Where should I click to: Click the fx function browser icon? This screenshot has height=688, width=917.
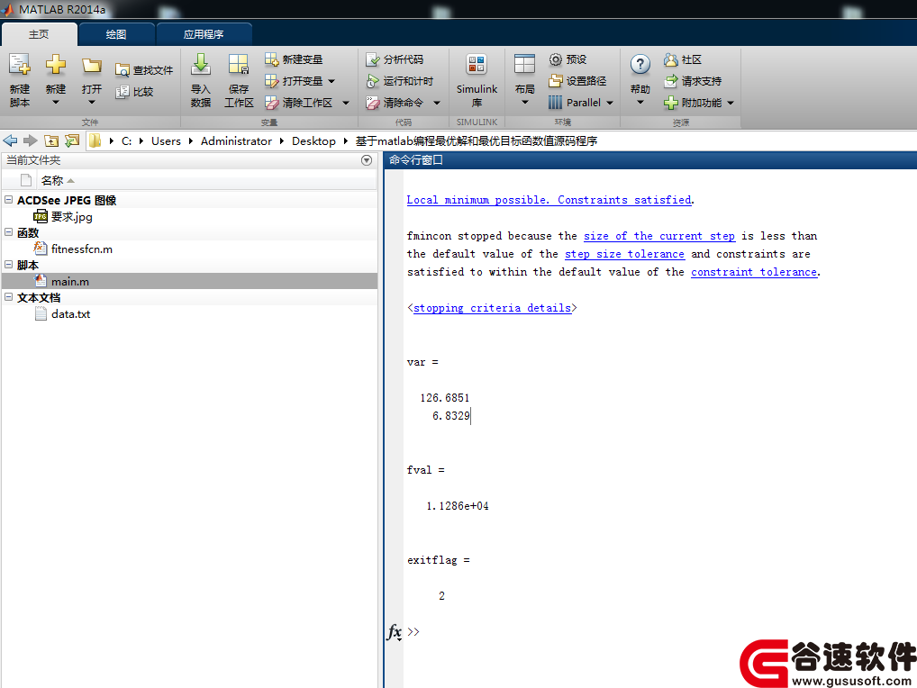click(x=395, y=632)
